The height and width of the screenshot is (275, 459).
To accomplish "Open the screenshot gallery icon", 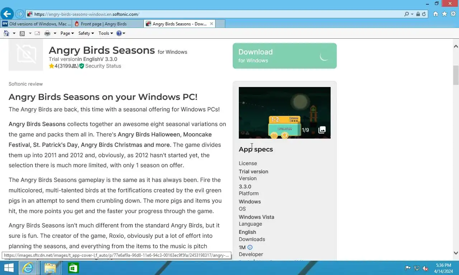I will 322,130.
